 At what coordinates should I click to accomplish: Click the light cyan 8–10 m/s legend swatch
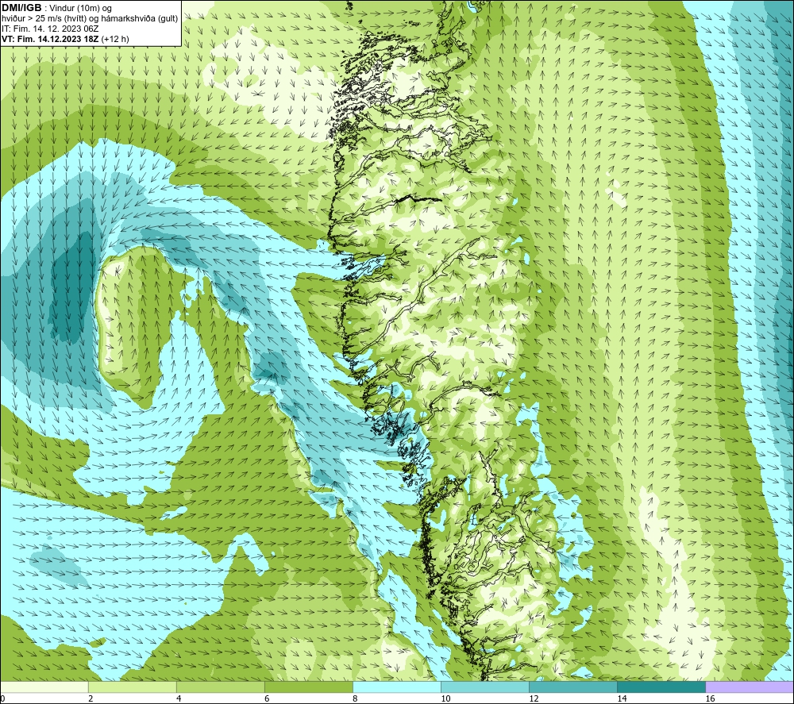[397, 687]
